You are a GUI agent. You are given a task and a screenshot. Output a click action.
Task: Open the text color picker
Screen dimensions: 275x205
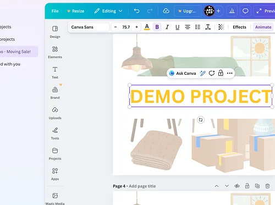pyautogui.click(x=147, y=27)
